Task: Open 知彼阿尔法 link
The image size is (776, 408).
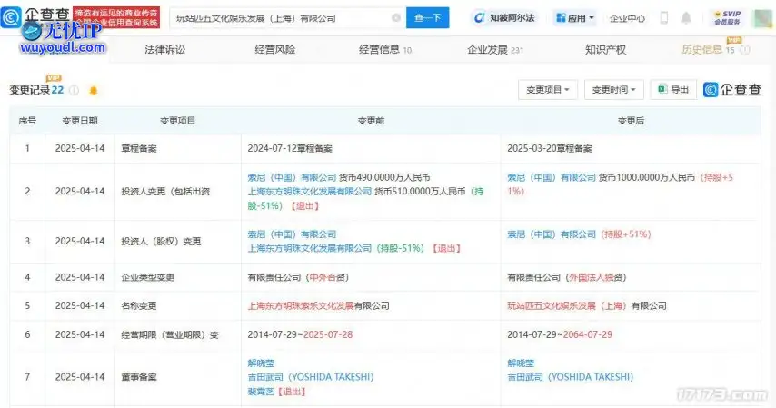Action: click(x=512, y=18)
